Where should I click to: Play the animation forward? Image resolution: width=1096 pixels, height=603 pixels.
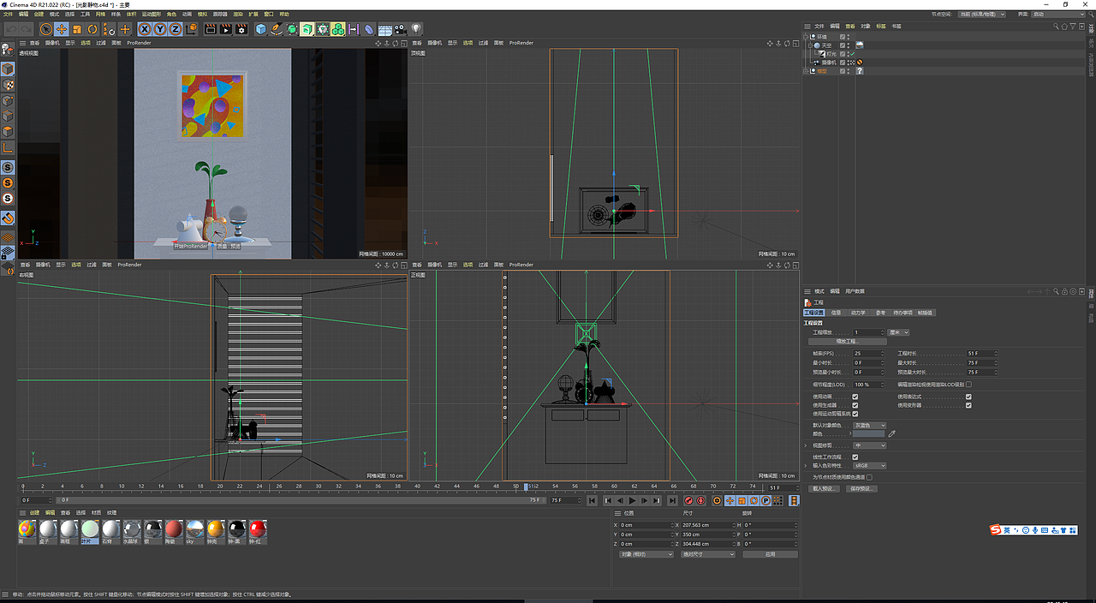(634, 500)
